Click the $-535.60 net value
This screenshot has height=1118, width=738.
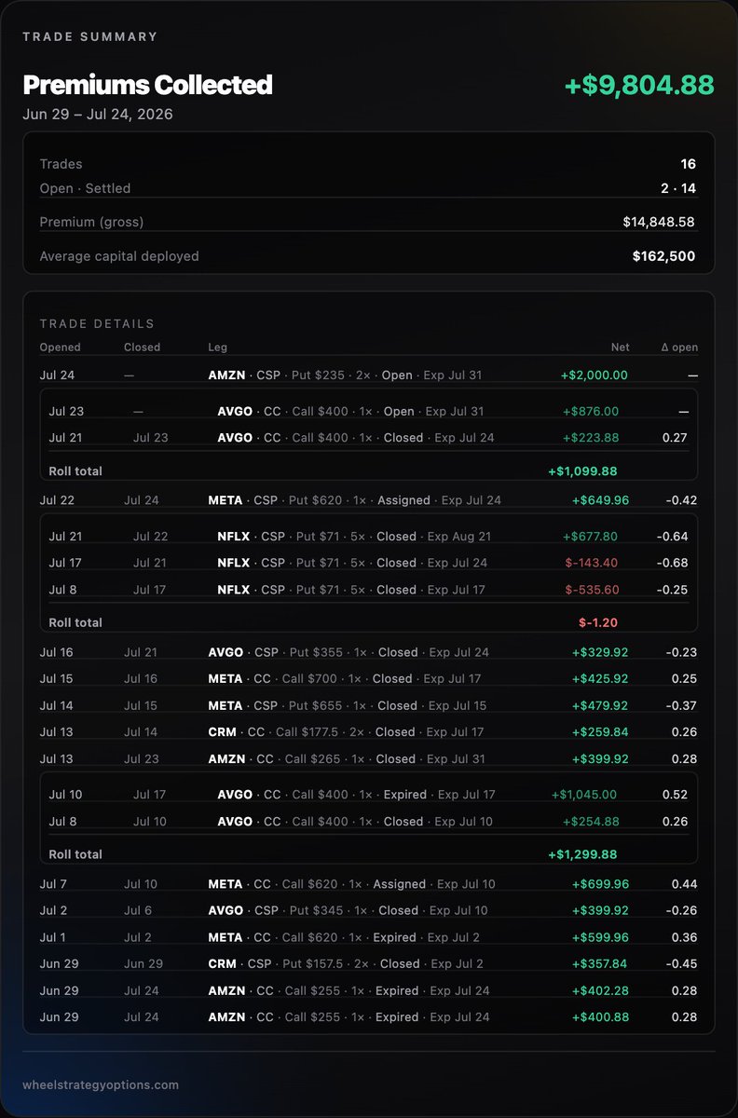(x=592, y=590)
